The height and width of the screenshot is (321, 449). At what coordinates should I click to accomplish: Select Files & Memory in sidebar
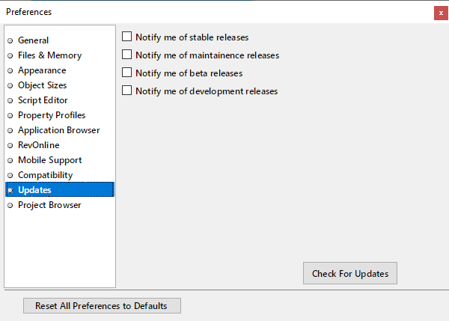tap(49, 55)
